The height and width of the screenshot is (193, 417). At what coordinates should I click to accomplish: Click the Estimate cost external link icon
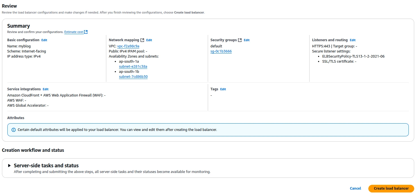pos(86,32)
